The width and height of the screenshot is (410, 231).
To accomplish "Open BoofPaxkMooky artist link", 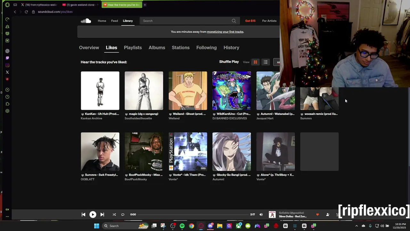I will coord(136,179).
